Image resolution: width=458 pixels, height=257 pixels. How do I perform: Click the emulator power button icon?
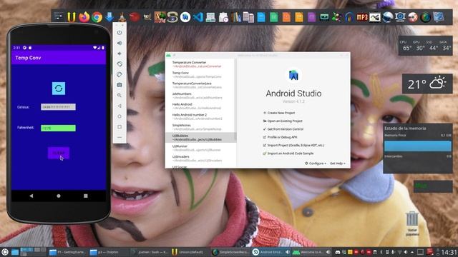120,33
